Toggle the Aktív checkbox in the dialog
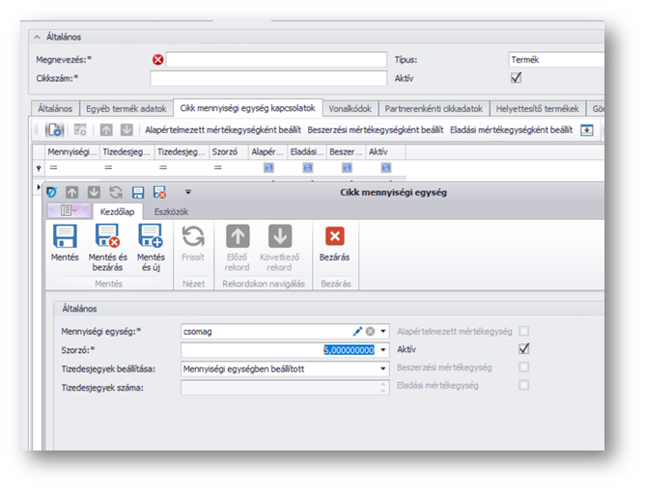 tap(524, 348)
